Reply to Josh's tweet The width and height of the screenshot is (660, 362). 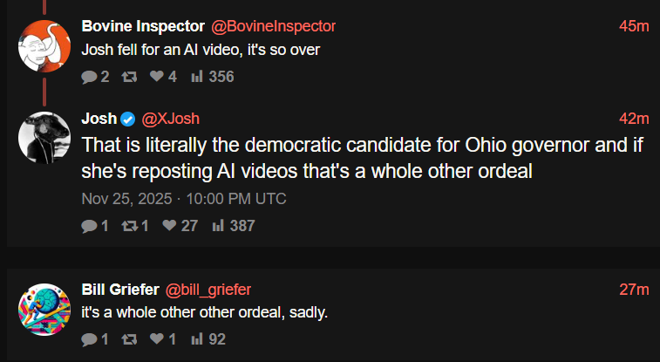[x=89, y=226]
